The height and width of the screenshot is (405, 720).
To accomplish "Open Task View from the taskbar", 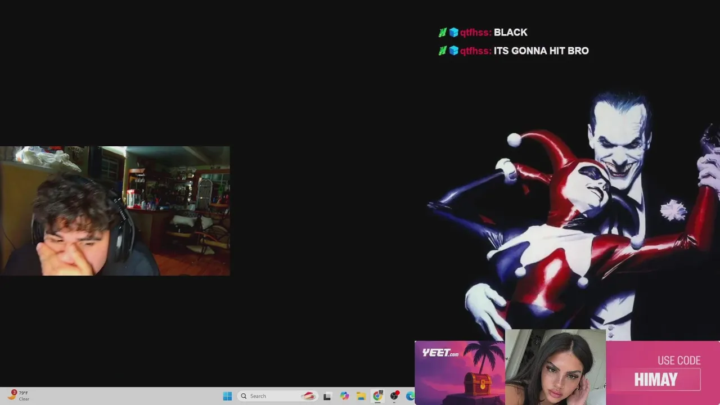I will 327,396.
